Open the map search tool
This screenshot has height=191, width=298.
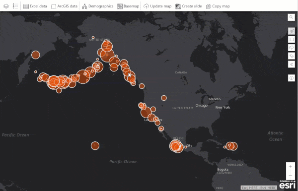(x=291, y=17)
